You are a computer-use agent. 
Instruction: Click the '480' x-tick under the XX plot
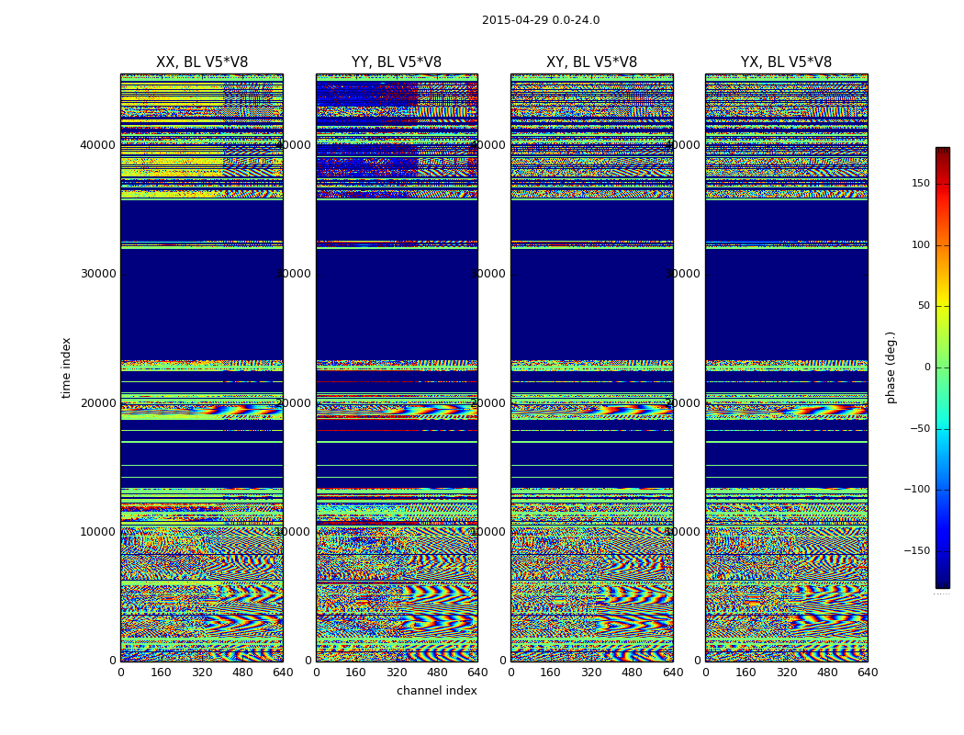pos(242,673)
